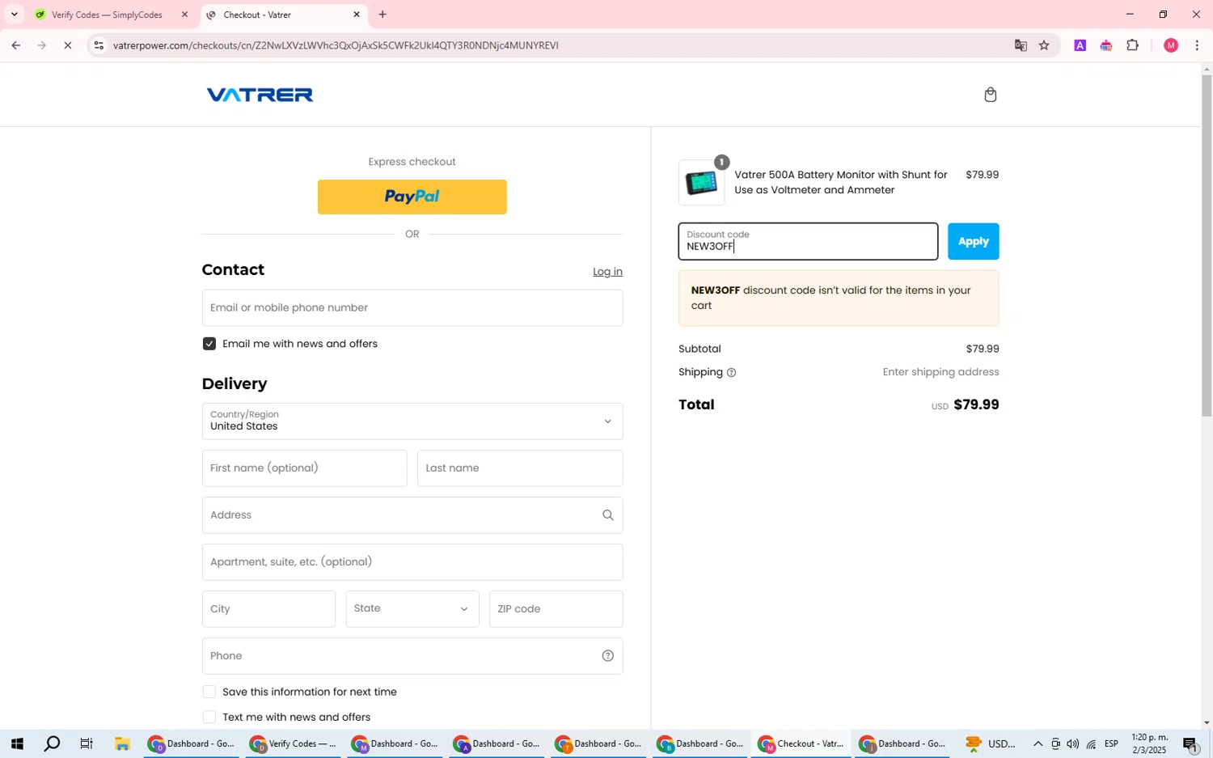1213x758 pixels.
Task: Open the tab search dropdown arrow
Action: [14, 15]
